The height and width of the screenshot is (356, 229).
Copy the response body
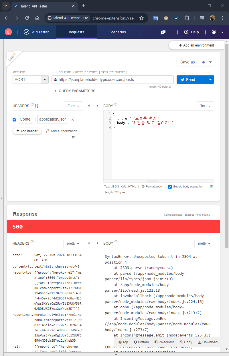click(186, 342)
